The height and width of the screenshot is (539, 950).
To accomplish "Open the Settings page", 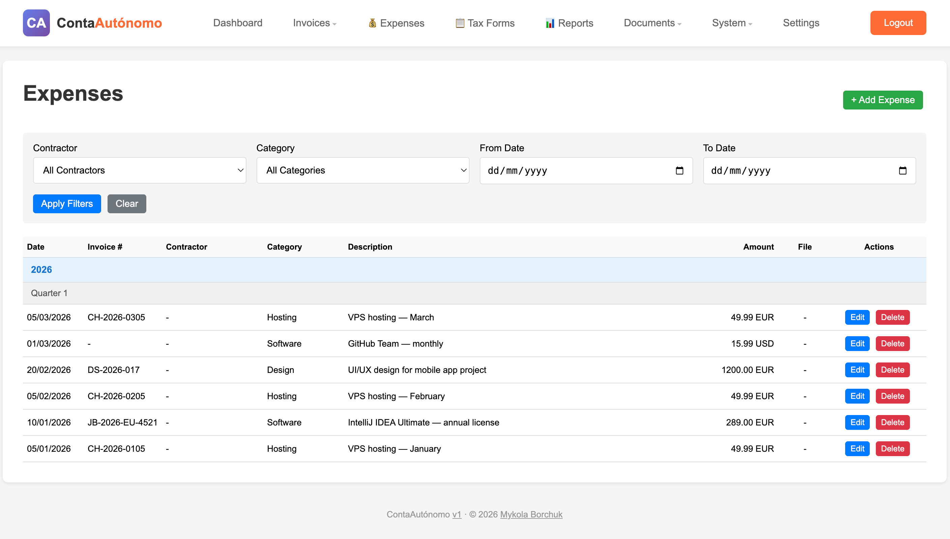I will click(x=801, y=23).
